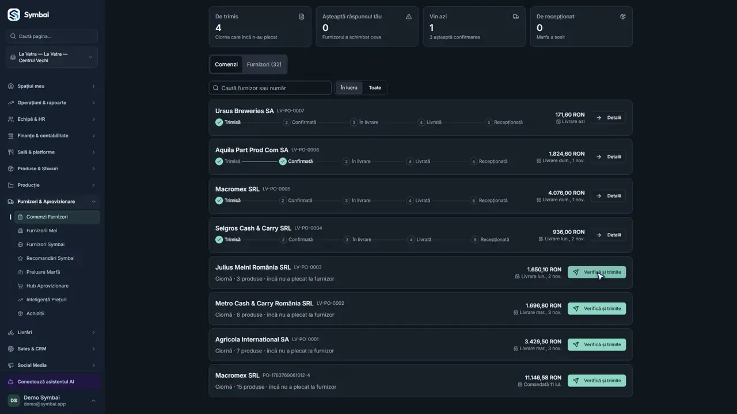Click the Confirmată check icon for Aquila Part Prod
Image resolution: width=737 pixels, height=414 pixels.
pos(283,162)
